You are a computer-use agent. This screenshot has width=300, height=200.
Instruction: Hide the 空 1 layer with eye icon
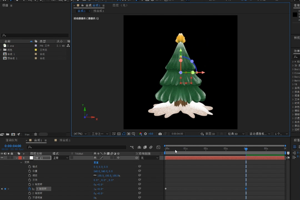pyautogui.click(x=2, y=158)
